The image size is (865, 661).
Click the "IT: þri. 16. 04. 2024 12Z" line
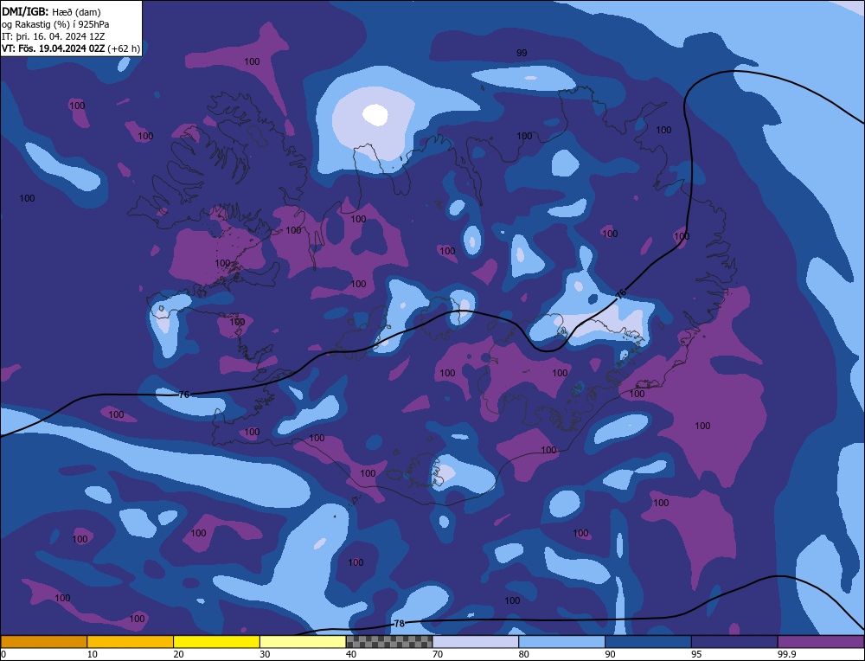[x=53, y=36]
